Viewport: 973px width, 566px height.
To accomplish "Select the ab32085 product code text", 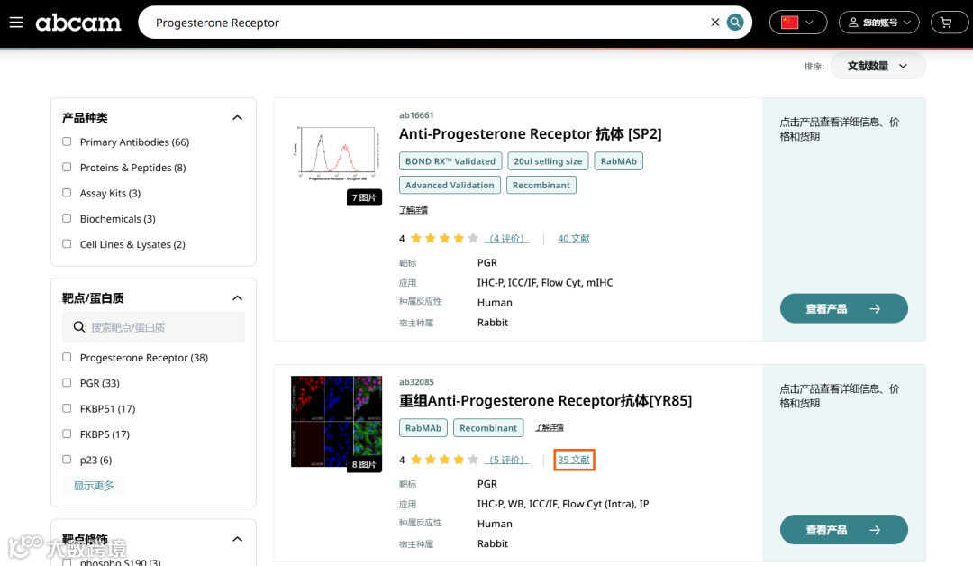I will click(x=416, y=382).
